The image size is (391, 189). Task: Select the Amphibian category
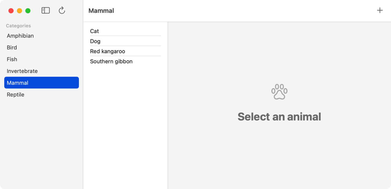pos(20,36)
